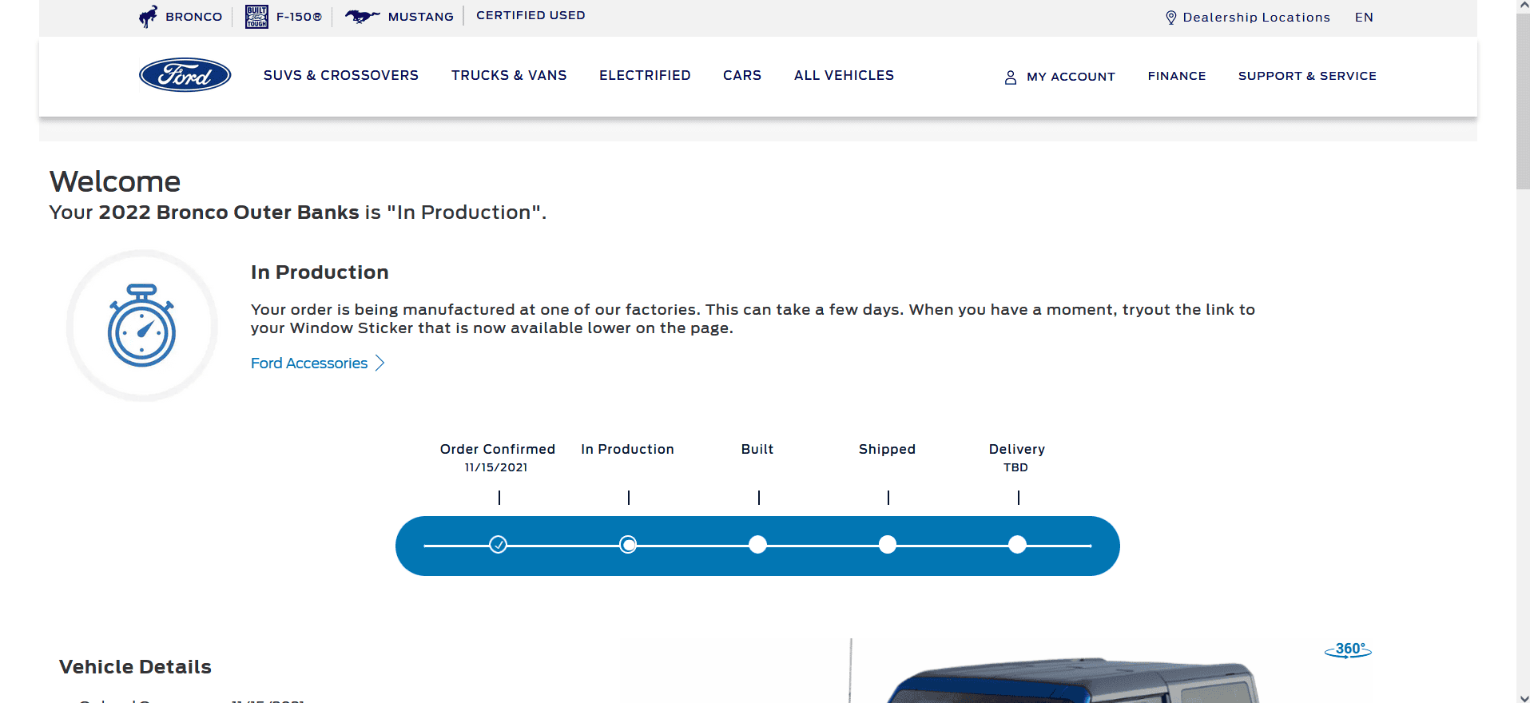
Task: Click the Built Tough F-150 badge icon
Action: pos(256,17)
